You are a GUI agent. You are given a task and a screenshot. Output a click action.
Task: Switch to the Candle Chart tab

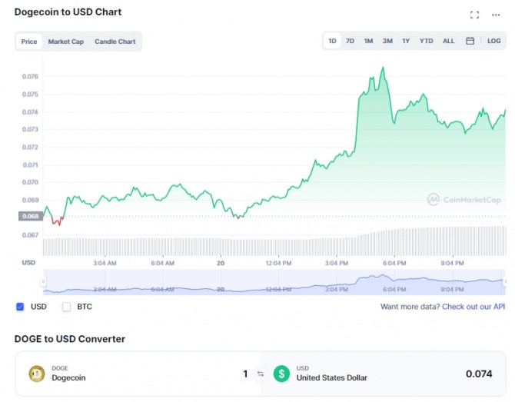[115, 42]
